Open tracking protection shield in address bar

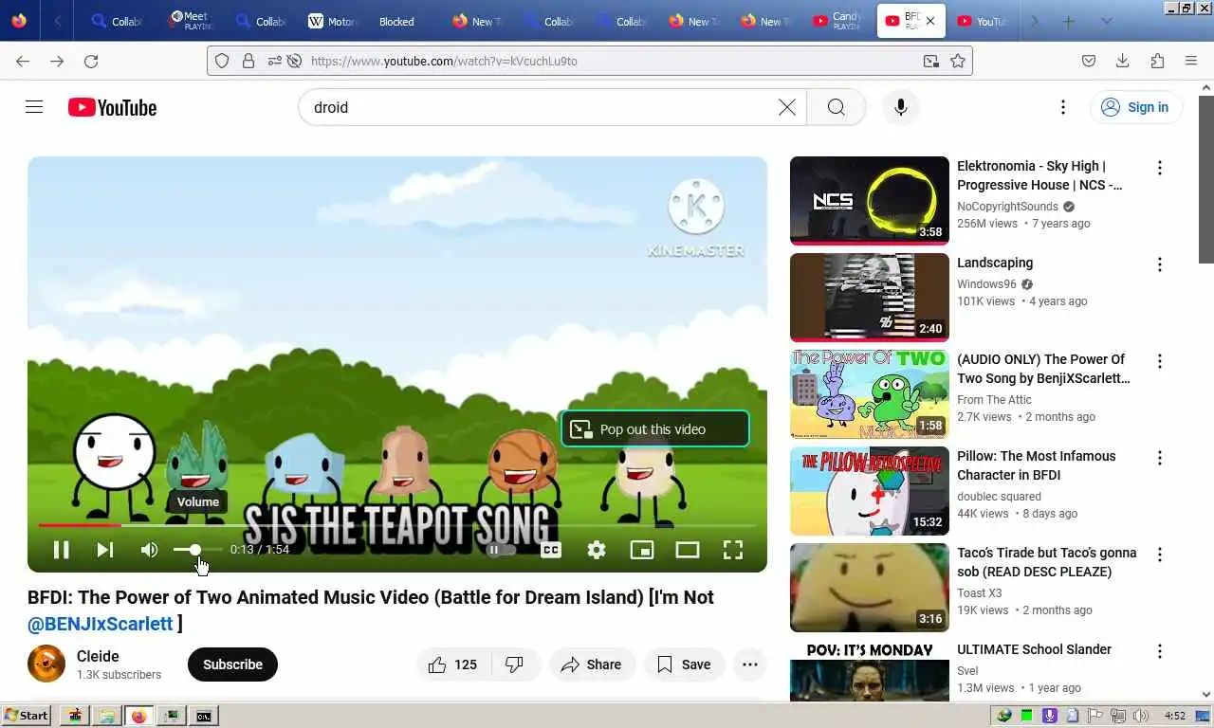(222, 61)
